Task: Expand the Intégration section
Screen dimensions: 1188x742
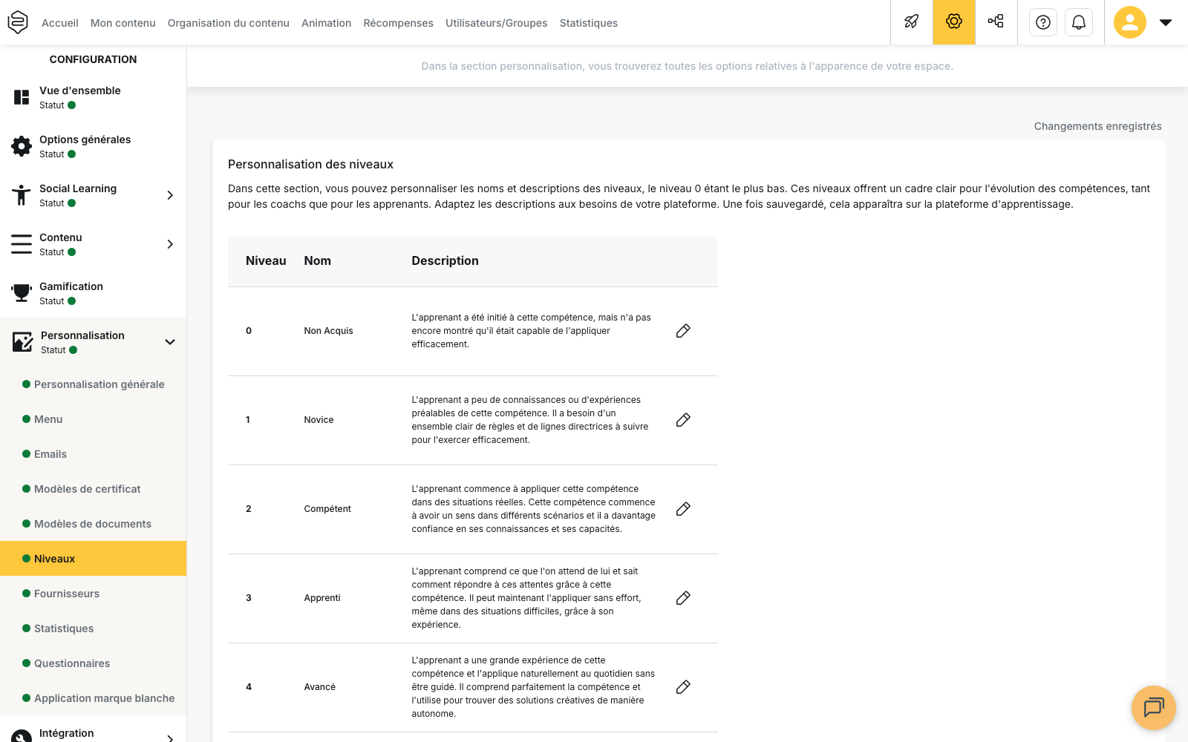Action: point(170,738)
